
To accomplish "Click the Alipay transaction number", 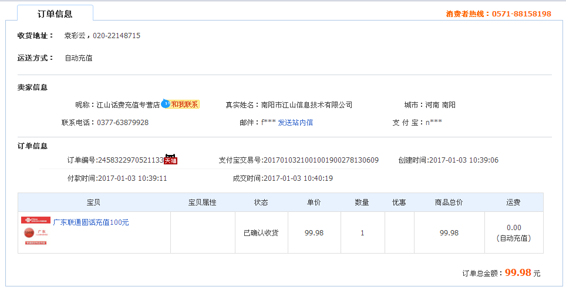I will pos(321,160).
